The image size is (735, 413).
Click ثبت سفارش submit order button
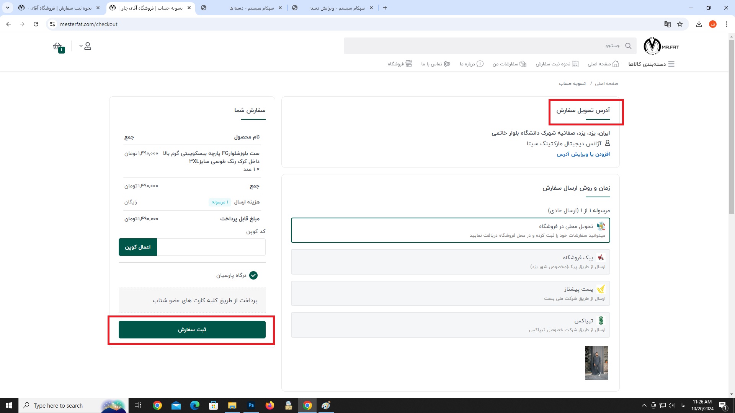click(x=192, y=329)
